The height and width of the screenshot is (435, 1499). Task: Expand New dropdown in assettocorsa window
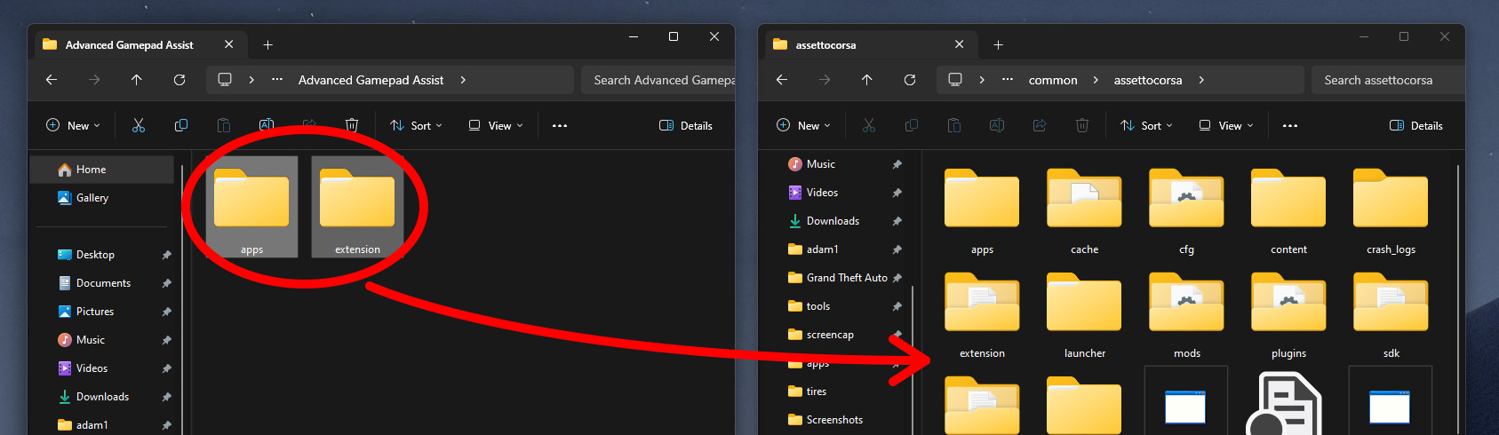[x=803, y=125]
